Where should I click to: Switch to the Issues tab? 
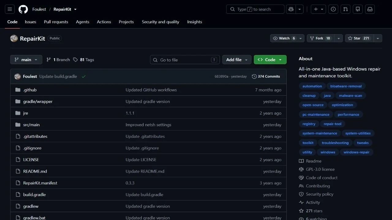30,22
